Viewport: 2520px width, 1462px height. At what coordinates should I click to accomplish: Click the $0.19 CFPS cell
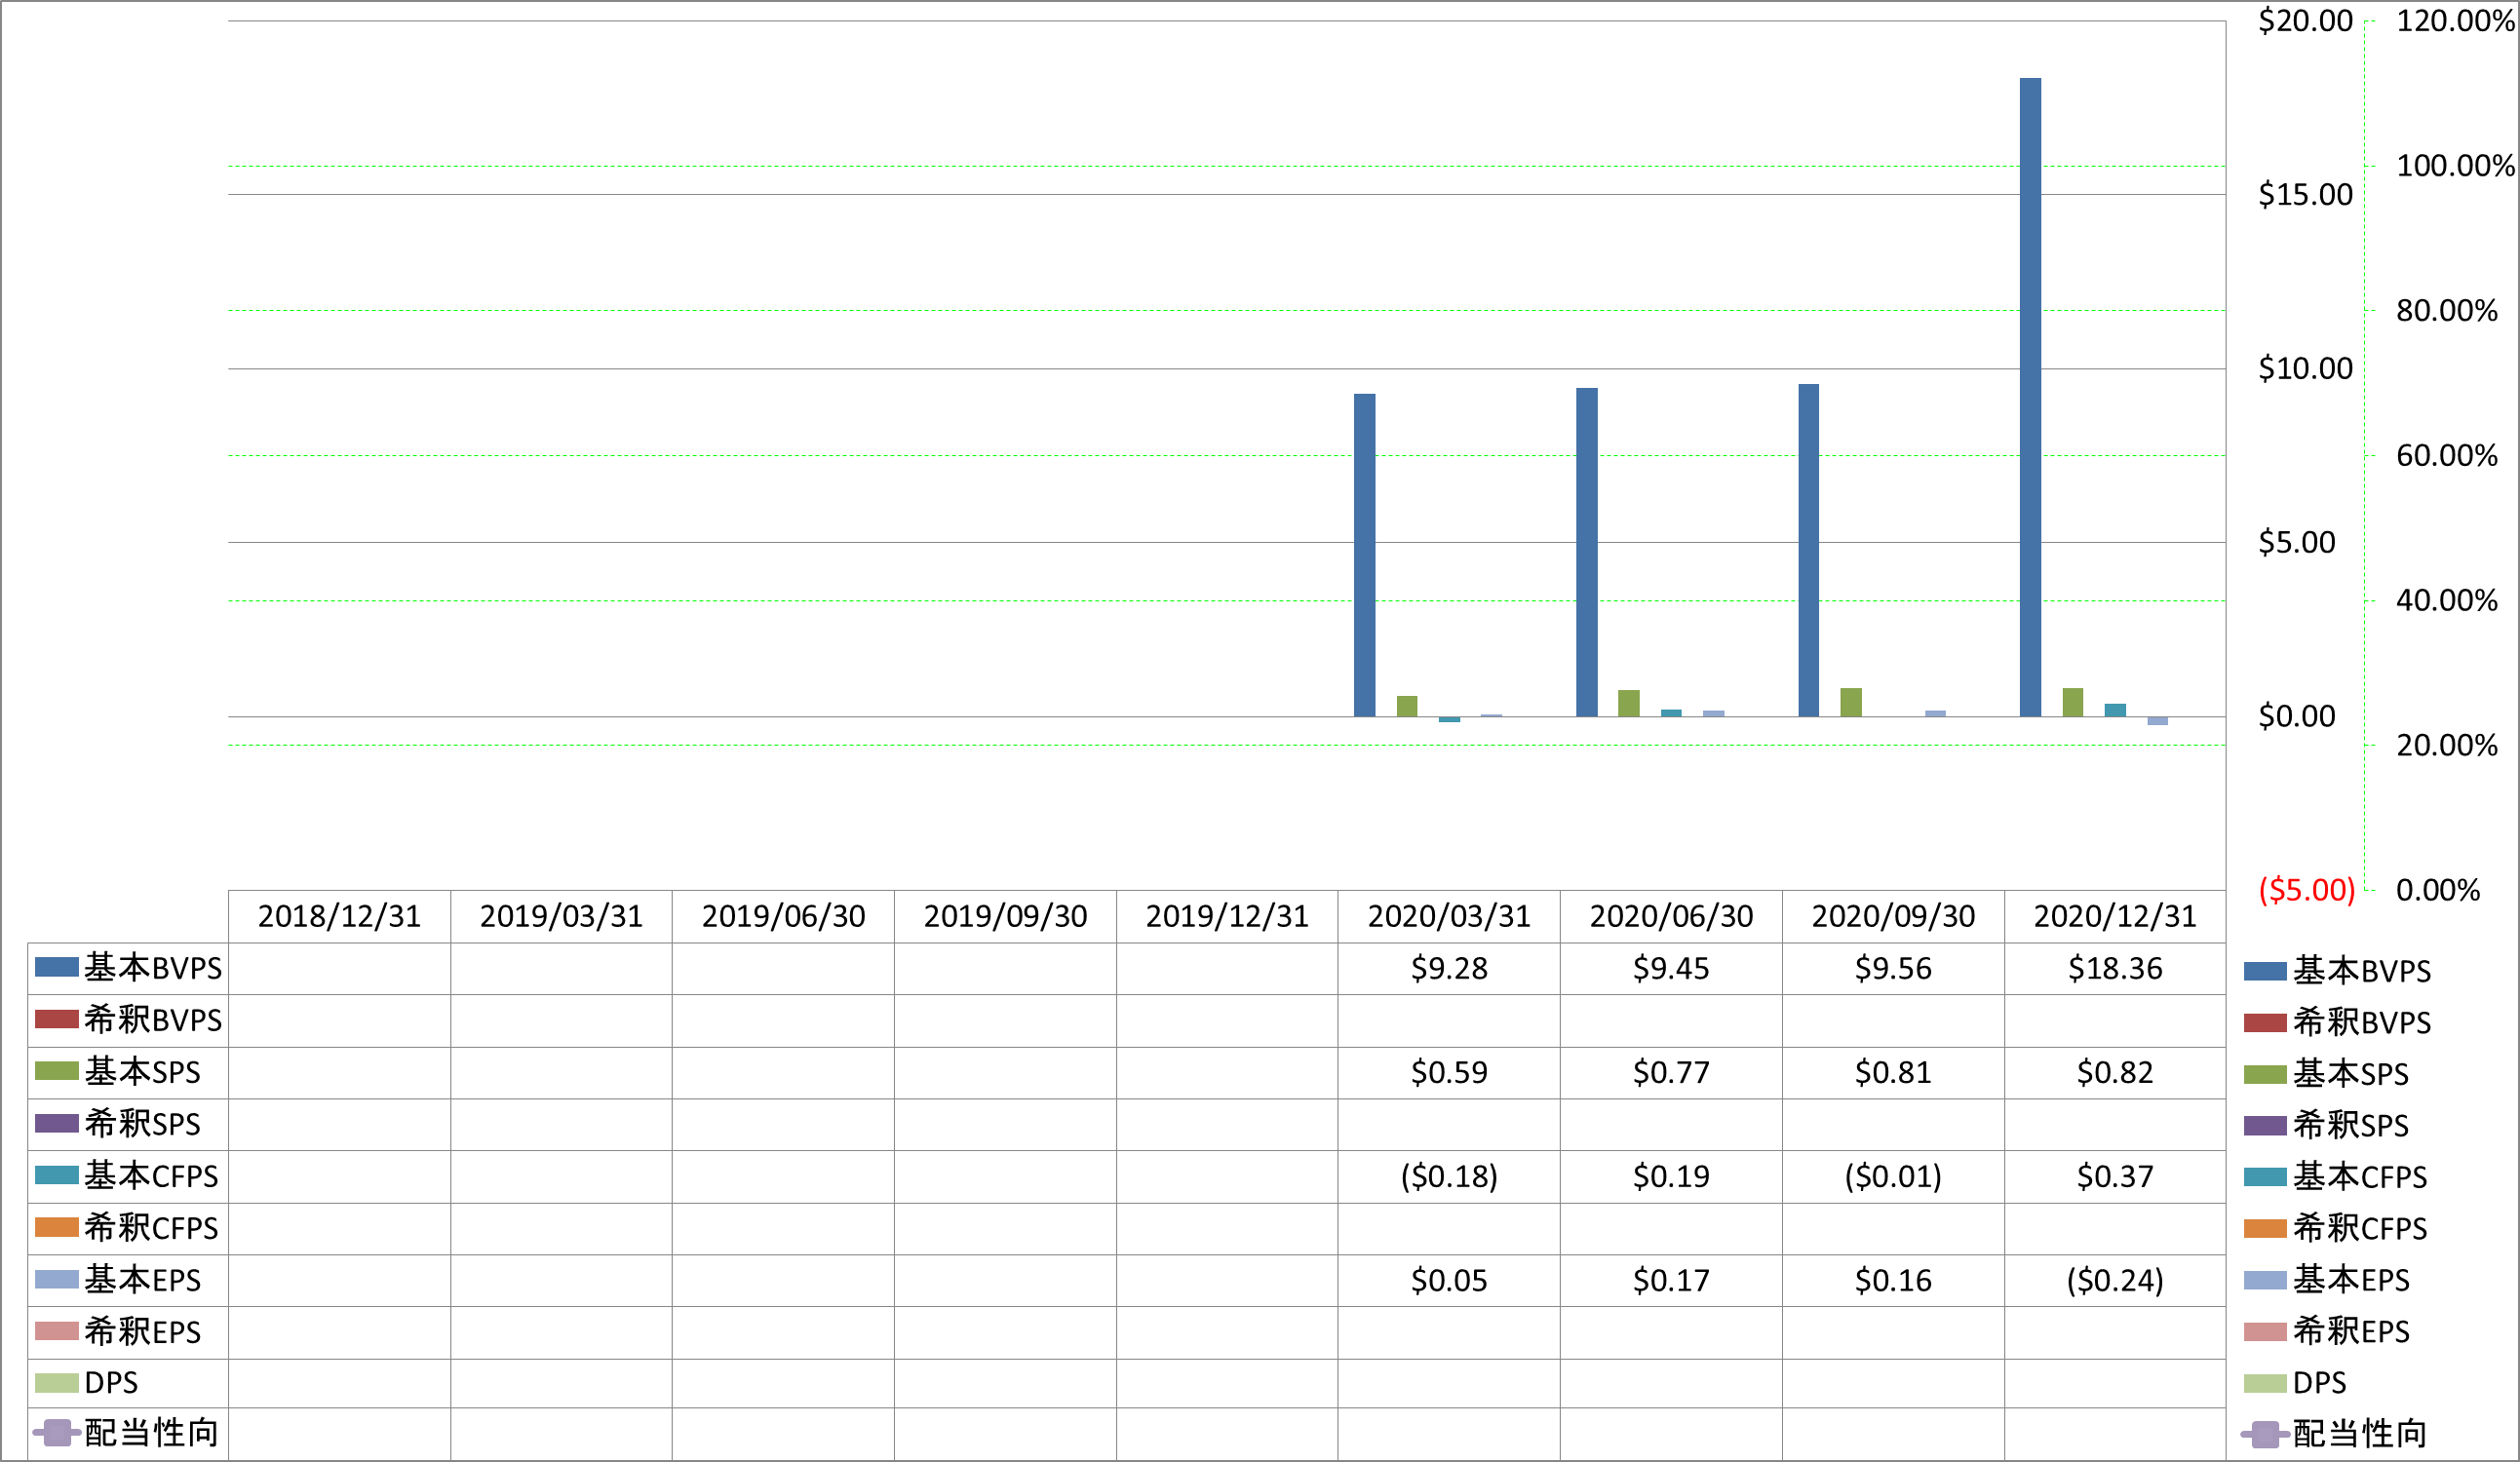[1671, 1176]
